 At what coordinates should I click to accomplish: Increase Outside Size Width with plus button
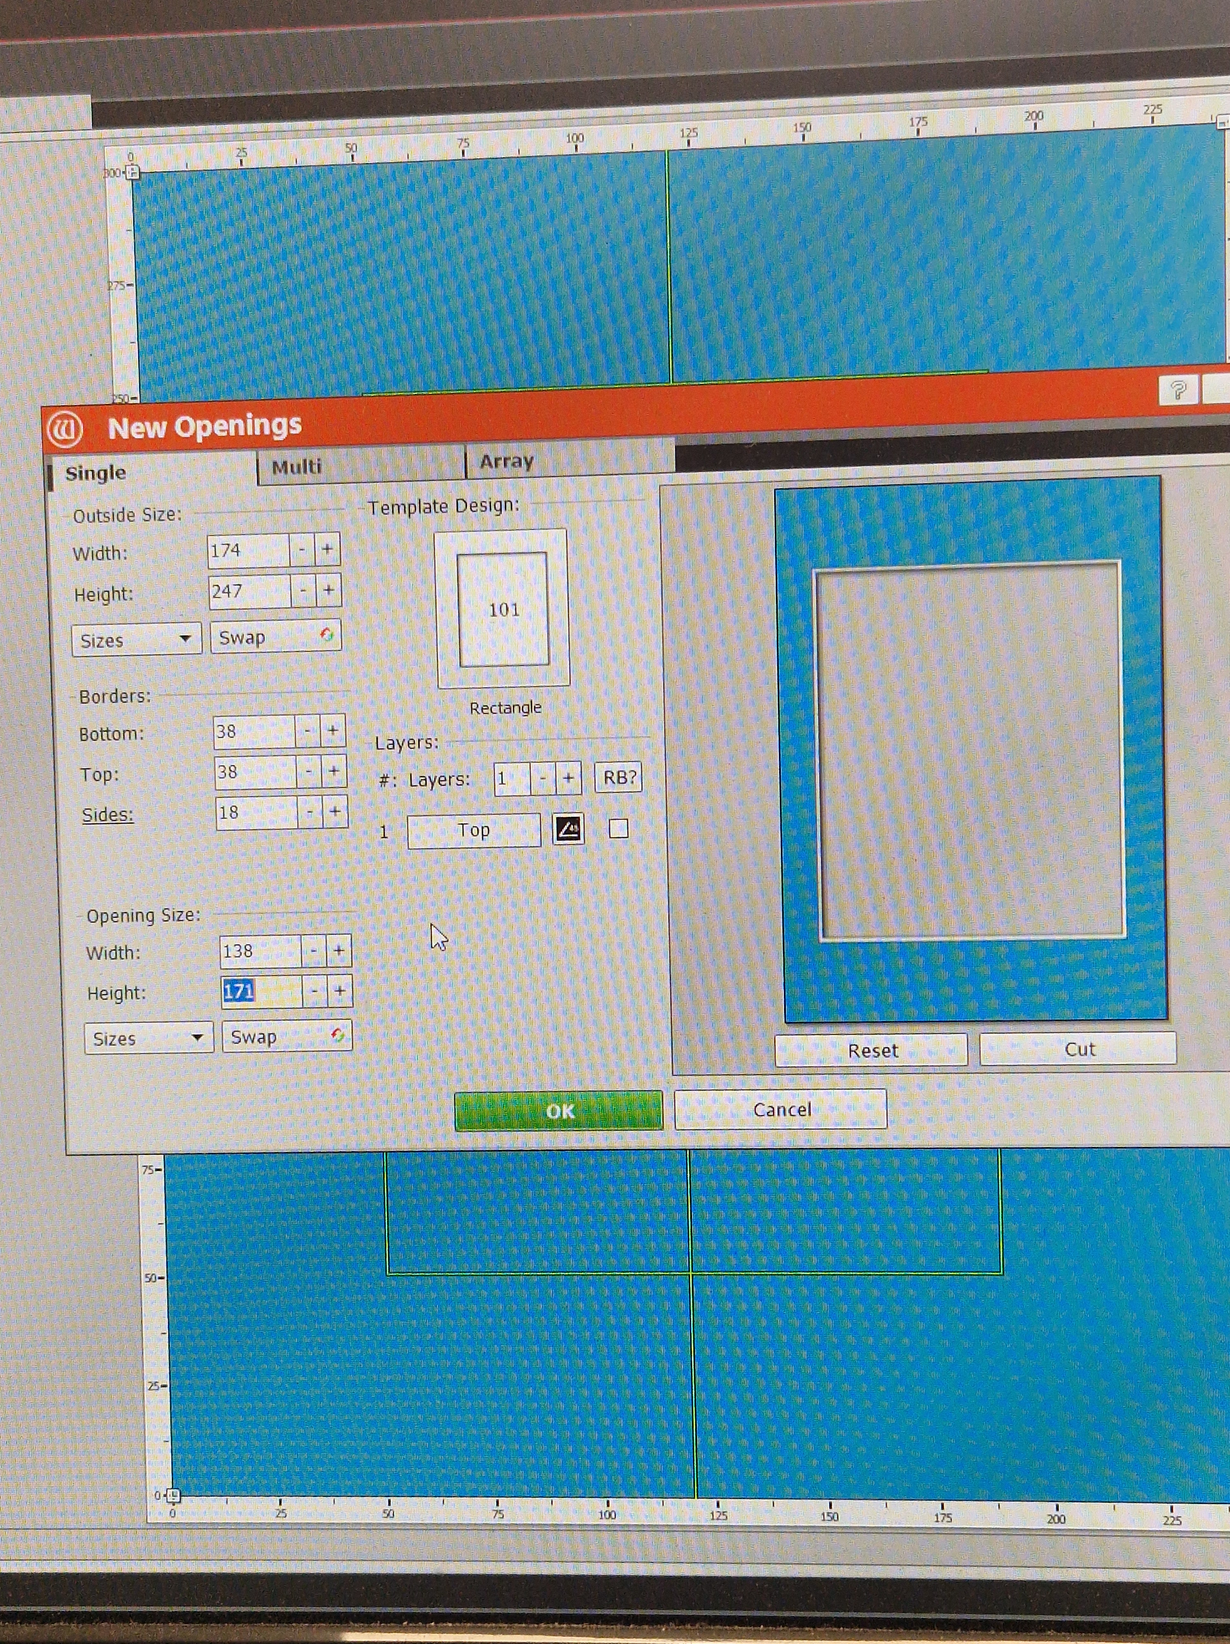327,550
